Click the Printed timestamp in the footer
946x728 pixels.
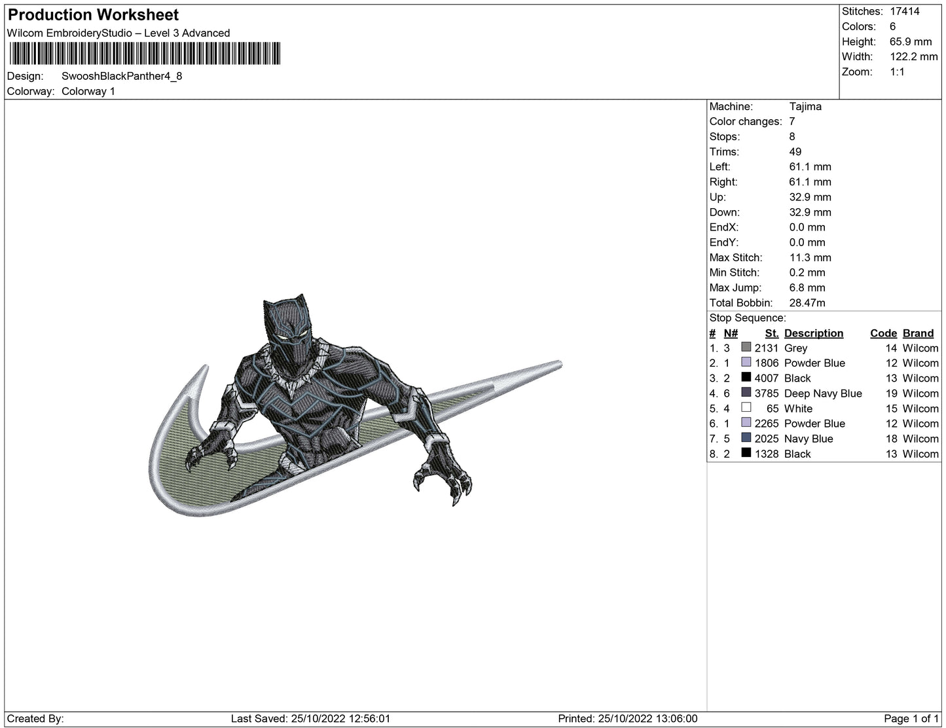coord(628,718)
